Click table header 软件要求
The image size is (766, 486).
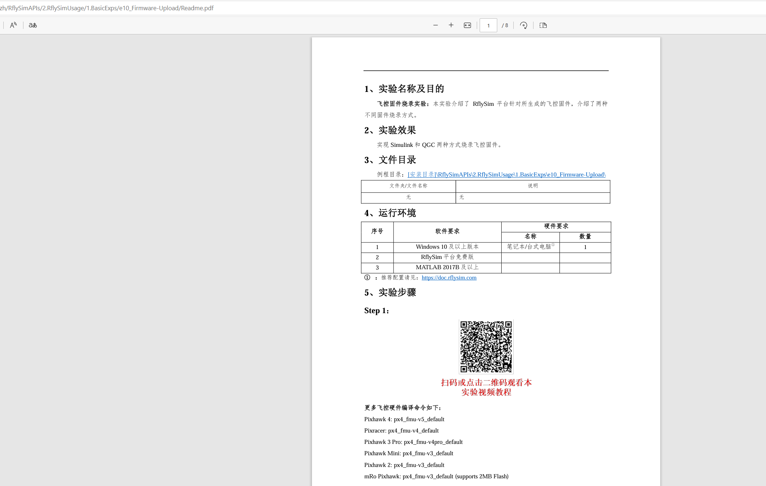(447, 231)
